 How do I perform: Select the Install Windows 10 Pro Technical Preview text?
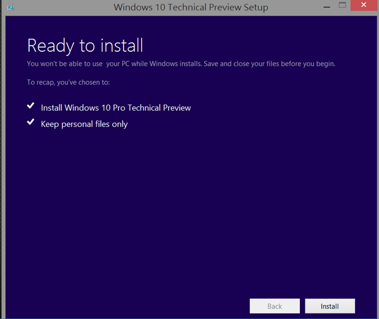[x=116, y=108]
